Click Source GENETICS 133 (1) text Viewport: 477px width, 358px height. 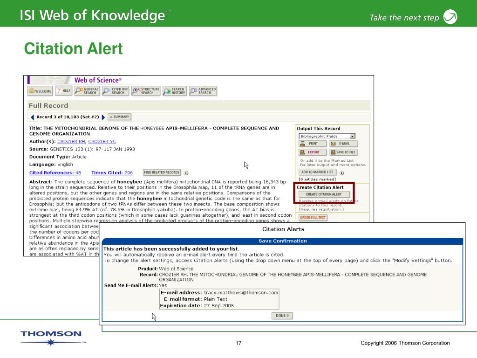(82, 149)
